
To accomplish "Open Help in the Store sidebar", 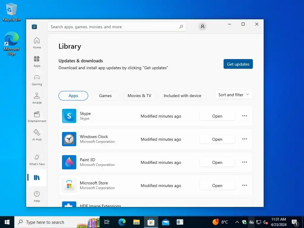I will click(x=37, y=197).
